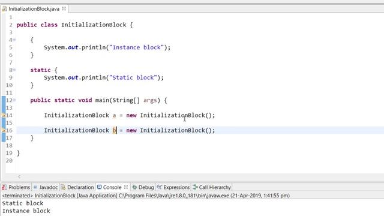Click the class name InitializationBlock on line 2

tap(94, 25)
